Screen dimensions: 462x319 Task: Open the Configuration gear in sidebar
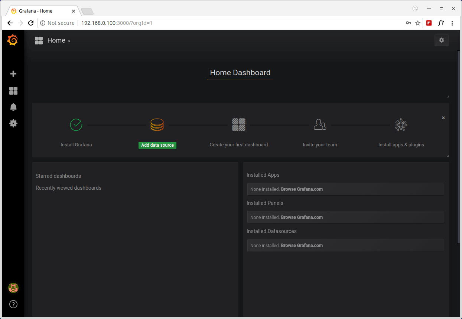click(13, 123)
